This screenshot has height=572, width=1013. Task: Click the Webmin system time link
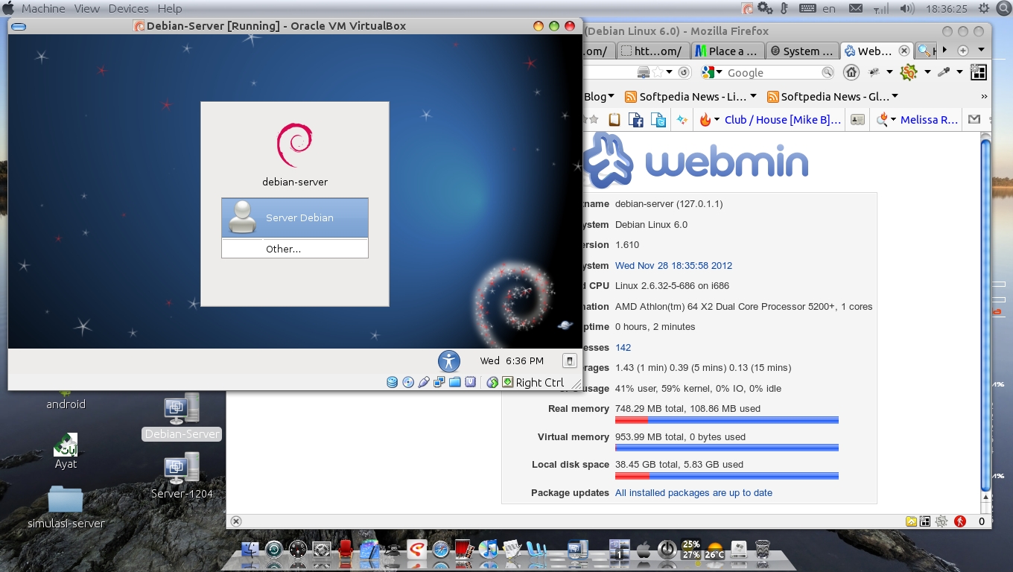click(x=673, y=265)
